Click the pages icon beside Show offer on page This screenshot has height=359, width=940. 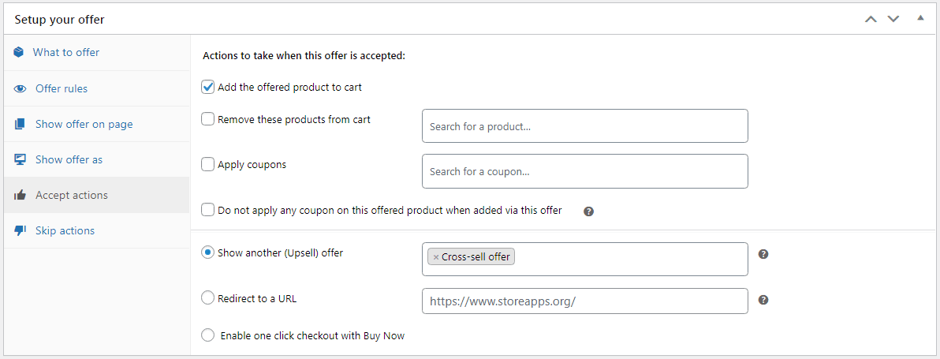21,124
